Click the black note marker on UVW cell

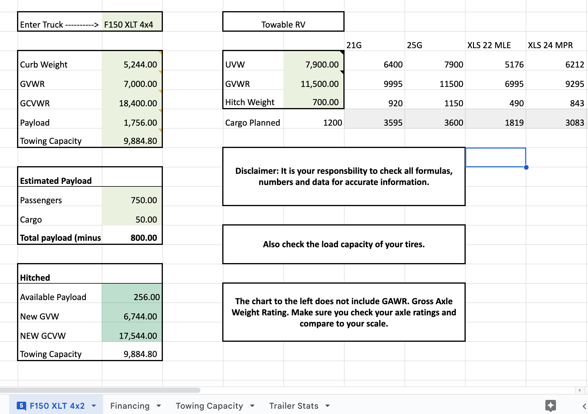click(x=342, y=53)
